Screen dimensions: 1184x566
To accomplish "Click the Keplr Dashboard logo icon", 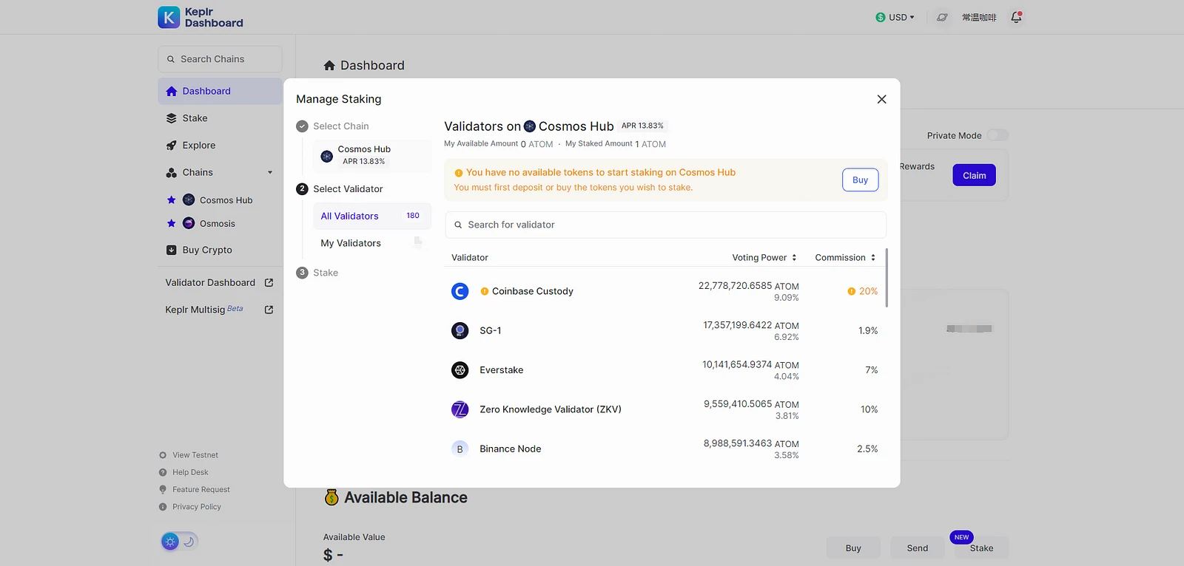I will point(169,17).
